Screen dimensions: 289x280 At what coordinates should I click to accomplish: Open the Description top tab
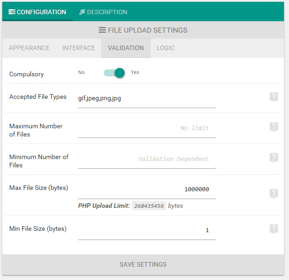pos(103,12)
